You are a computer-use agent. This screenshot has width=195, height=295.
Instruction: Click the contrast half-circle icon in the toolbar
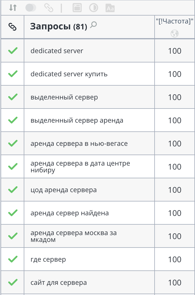(93, 8)
